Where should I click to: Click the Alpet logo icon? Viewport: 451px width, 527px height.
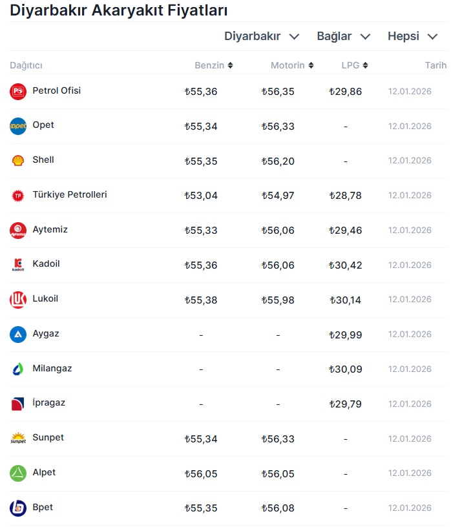[18, 473]
